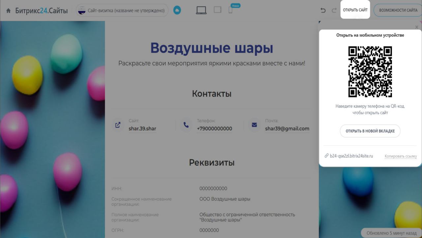
Task: Click the Сокращенное наименование организации label
Action: pyautogui.click(x=141, y=202)
